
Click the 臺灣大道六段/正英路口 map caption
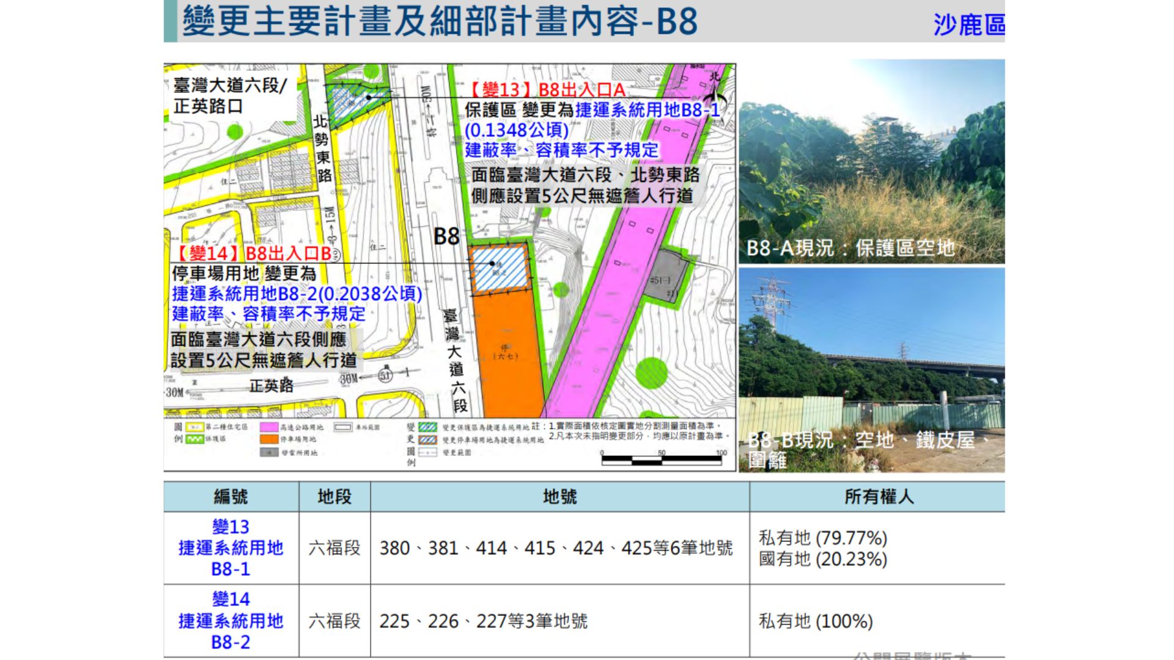(x=230, y=95)
